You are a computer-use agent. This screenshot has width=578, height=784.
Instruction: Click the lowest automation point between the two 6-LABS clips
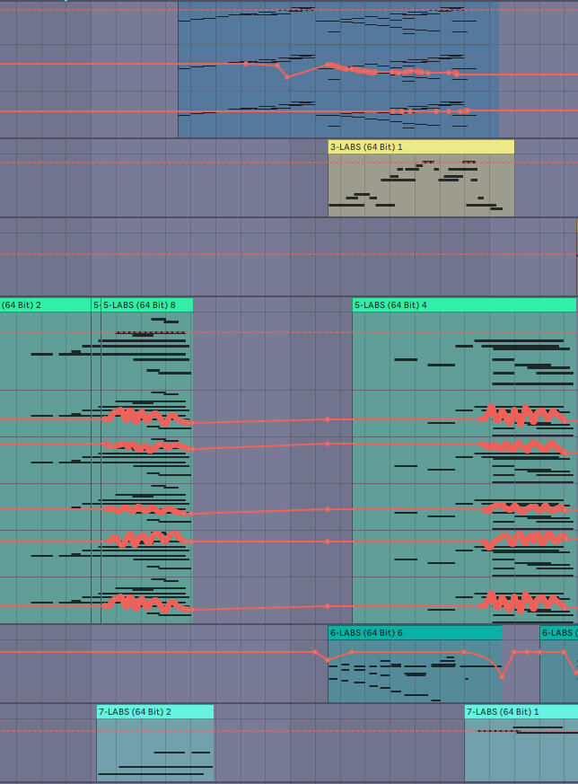502,676
